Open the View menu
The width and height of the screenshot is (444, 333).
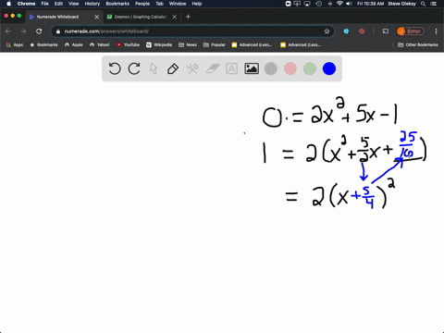[x=73, y=4]
